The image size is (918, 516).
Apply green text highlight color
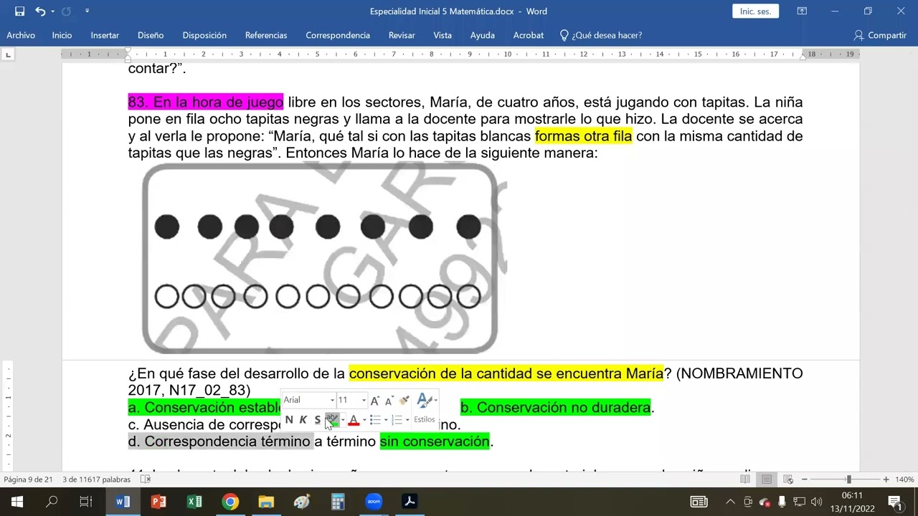[x=332, y=420]
